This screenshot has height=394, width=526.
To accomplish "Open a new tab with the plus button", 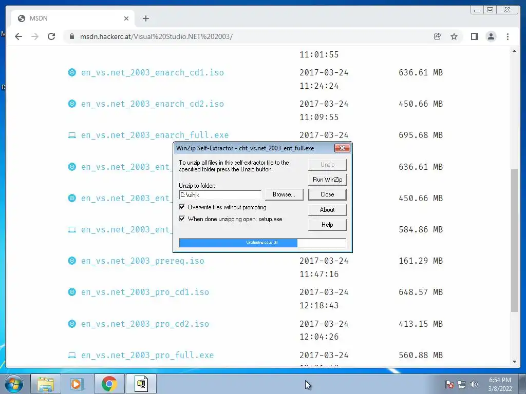I will 145,18.
